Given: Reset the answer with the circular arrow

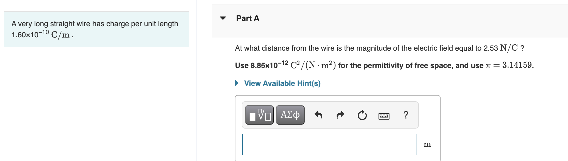Looking at the screenshot, I should [362, 115].
